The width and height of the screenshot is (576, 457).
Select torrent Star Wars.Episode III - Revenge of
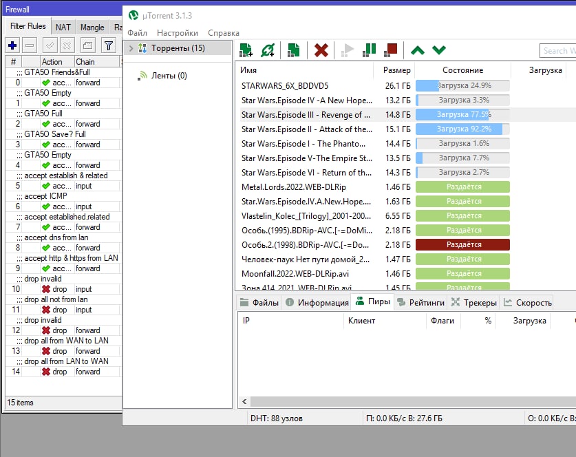click(x=306, y=115)
